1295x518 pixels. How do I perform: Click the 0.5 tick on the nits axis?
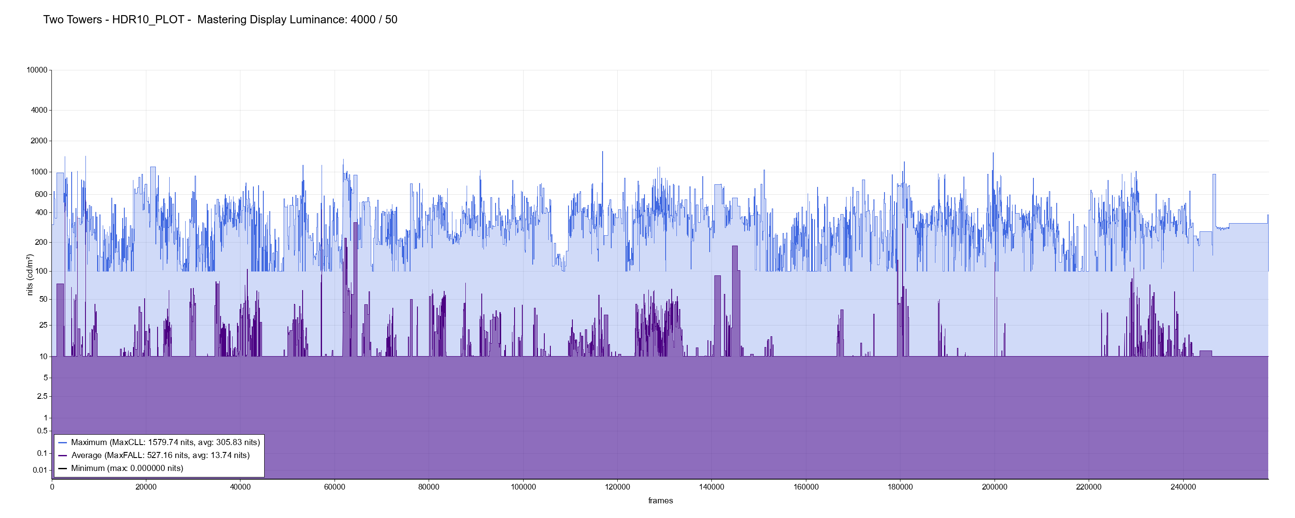42,431
